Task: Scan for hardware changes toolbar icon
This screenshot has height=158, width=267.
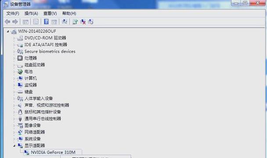Action: 65,22
